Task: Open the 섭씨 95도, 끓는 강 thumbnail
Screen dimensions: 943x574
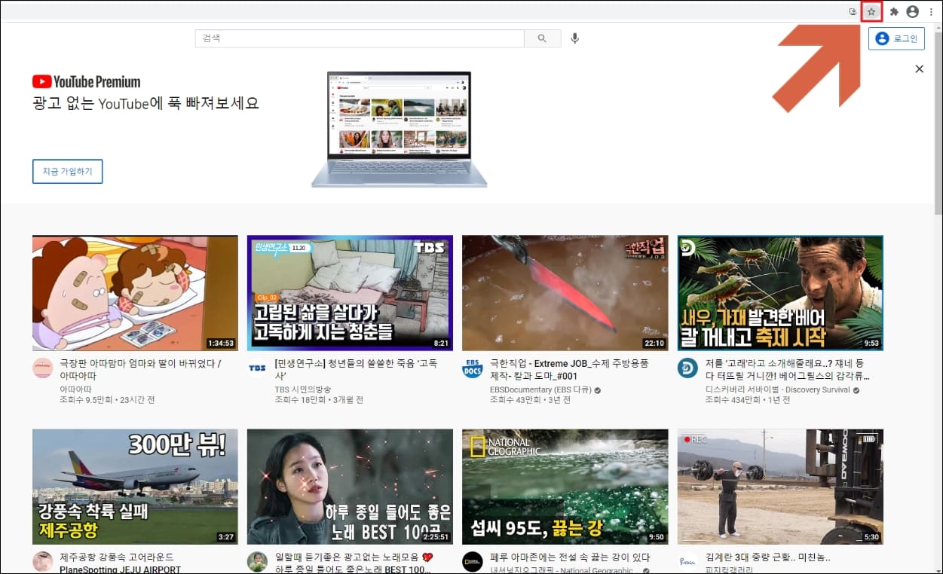Action: (x=565, y=487)
